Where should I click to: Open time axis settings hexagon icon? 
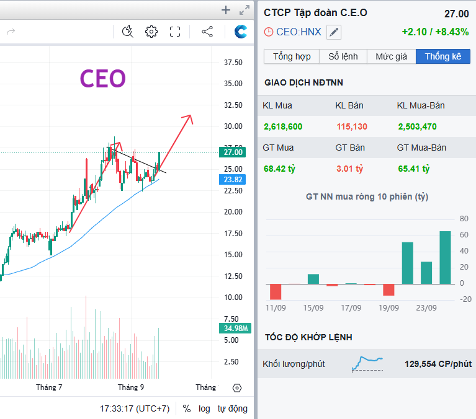pos(236,388)
